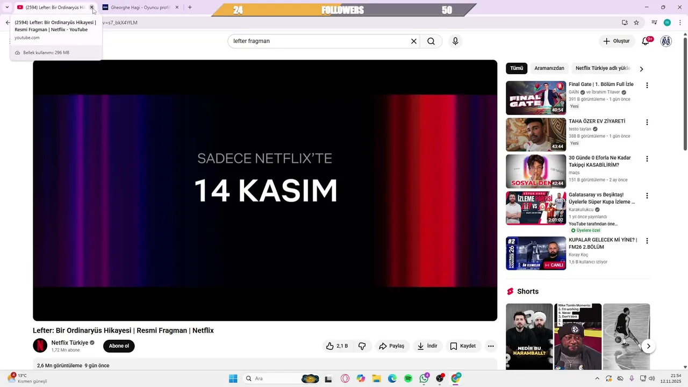Open Chrome's three-dot menu
This screenshot has height=387, width=688.
pos(680,23)
